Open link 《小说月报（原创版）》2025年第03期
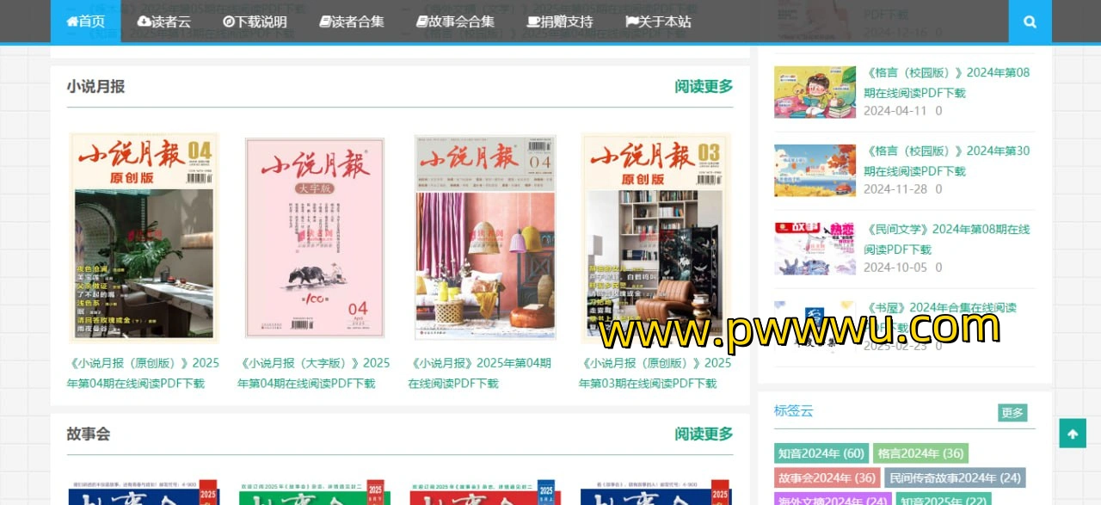This screenshot has height=505, width=1101. (655, 373)
